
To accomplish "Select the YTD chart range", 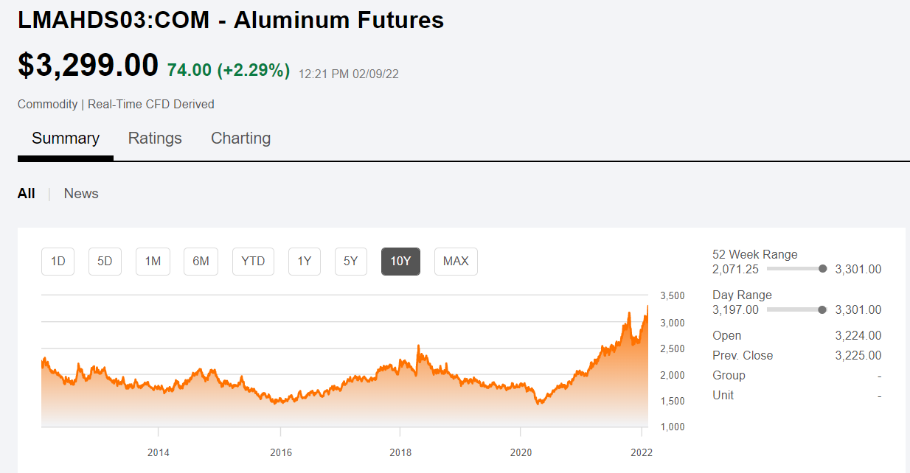I will tap(253, 262).
